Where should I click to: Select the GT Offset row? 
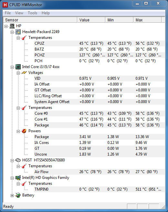[99, 90]
